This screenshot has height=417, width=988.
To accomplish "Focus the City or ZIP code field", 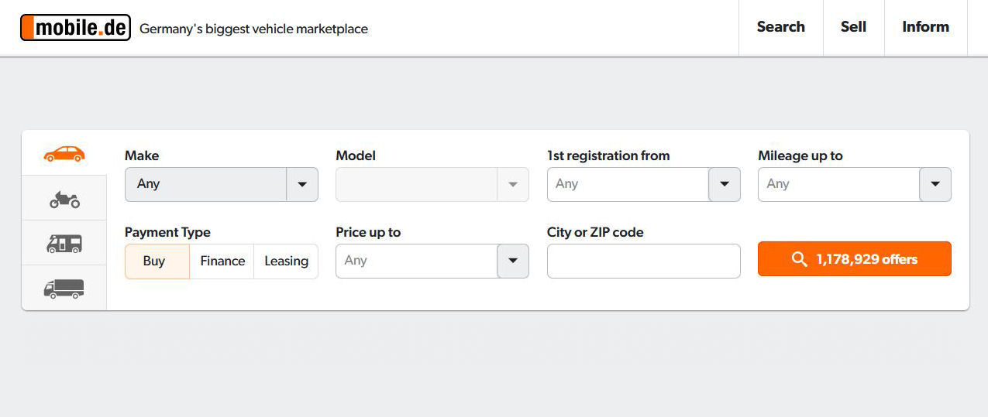I will 643,261.
